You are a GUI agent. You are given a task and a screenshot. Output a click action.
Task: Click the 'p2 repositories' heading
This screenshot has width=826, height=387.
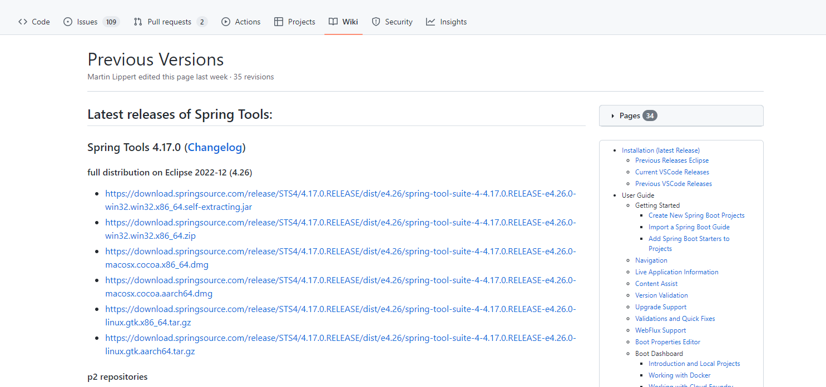(117, 377)
